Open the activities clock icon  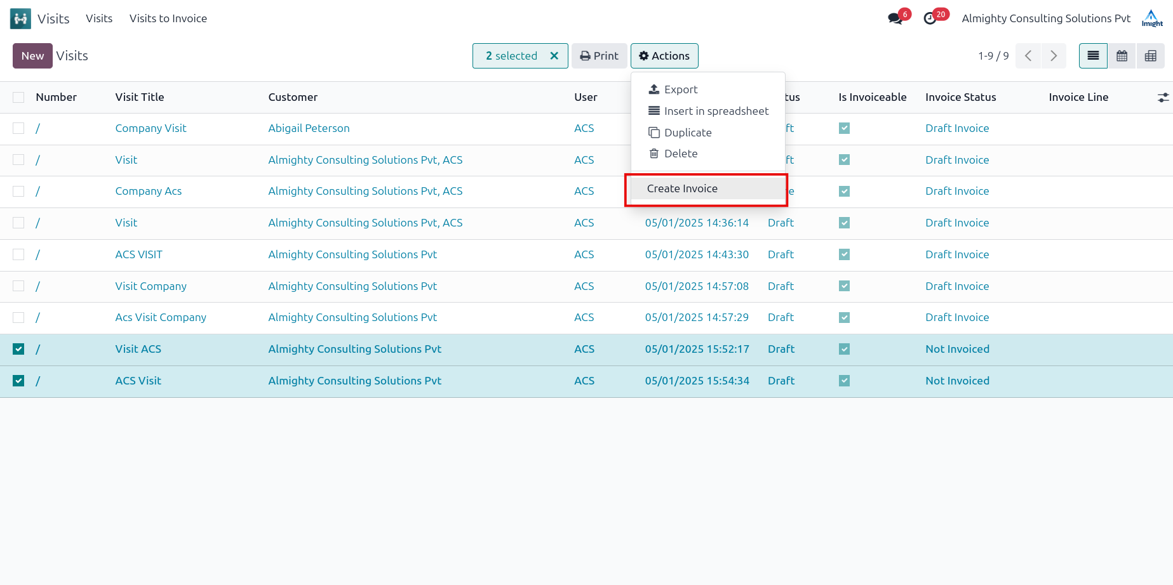tap(930, 18)
